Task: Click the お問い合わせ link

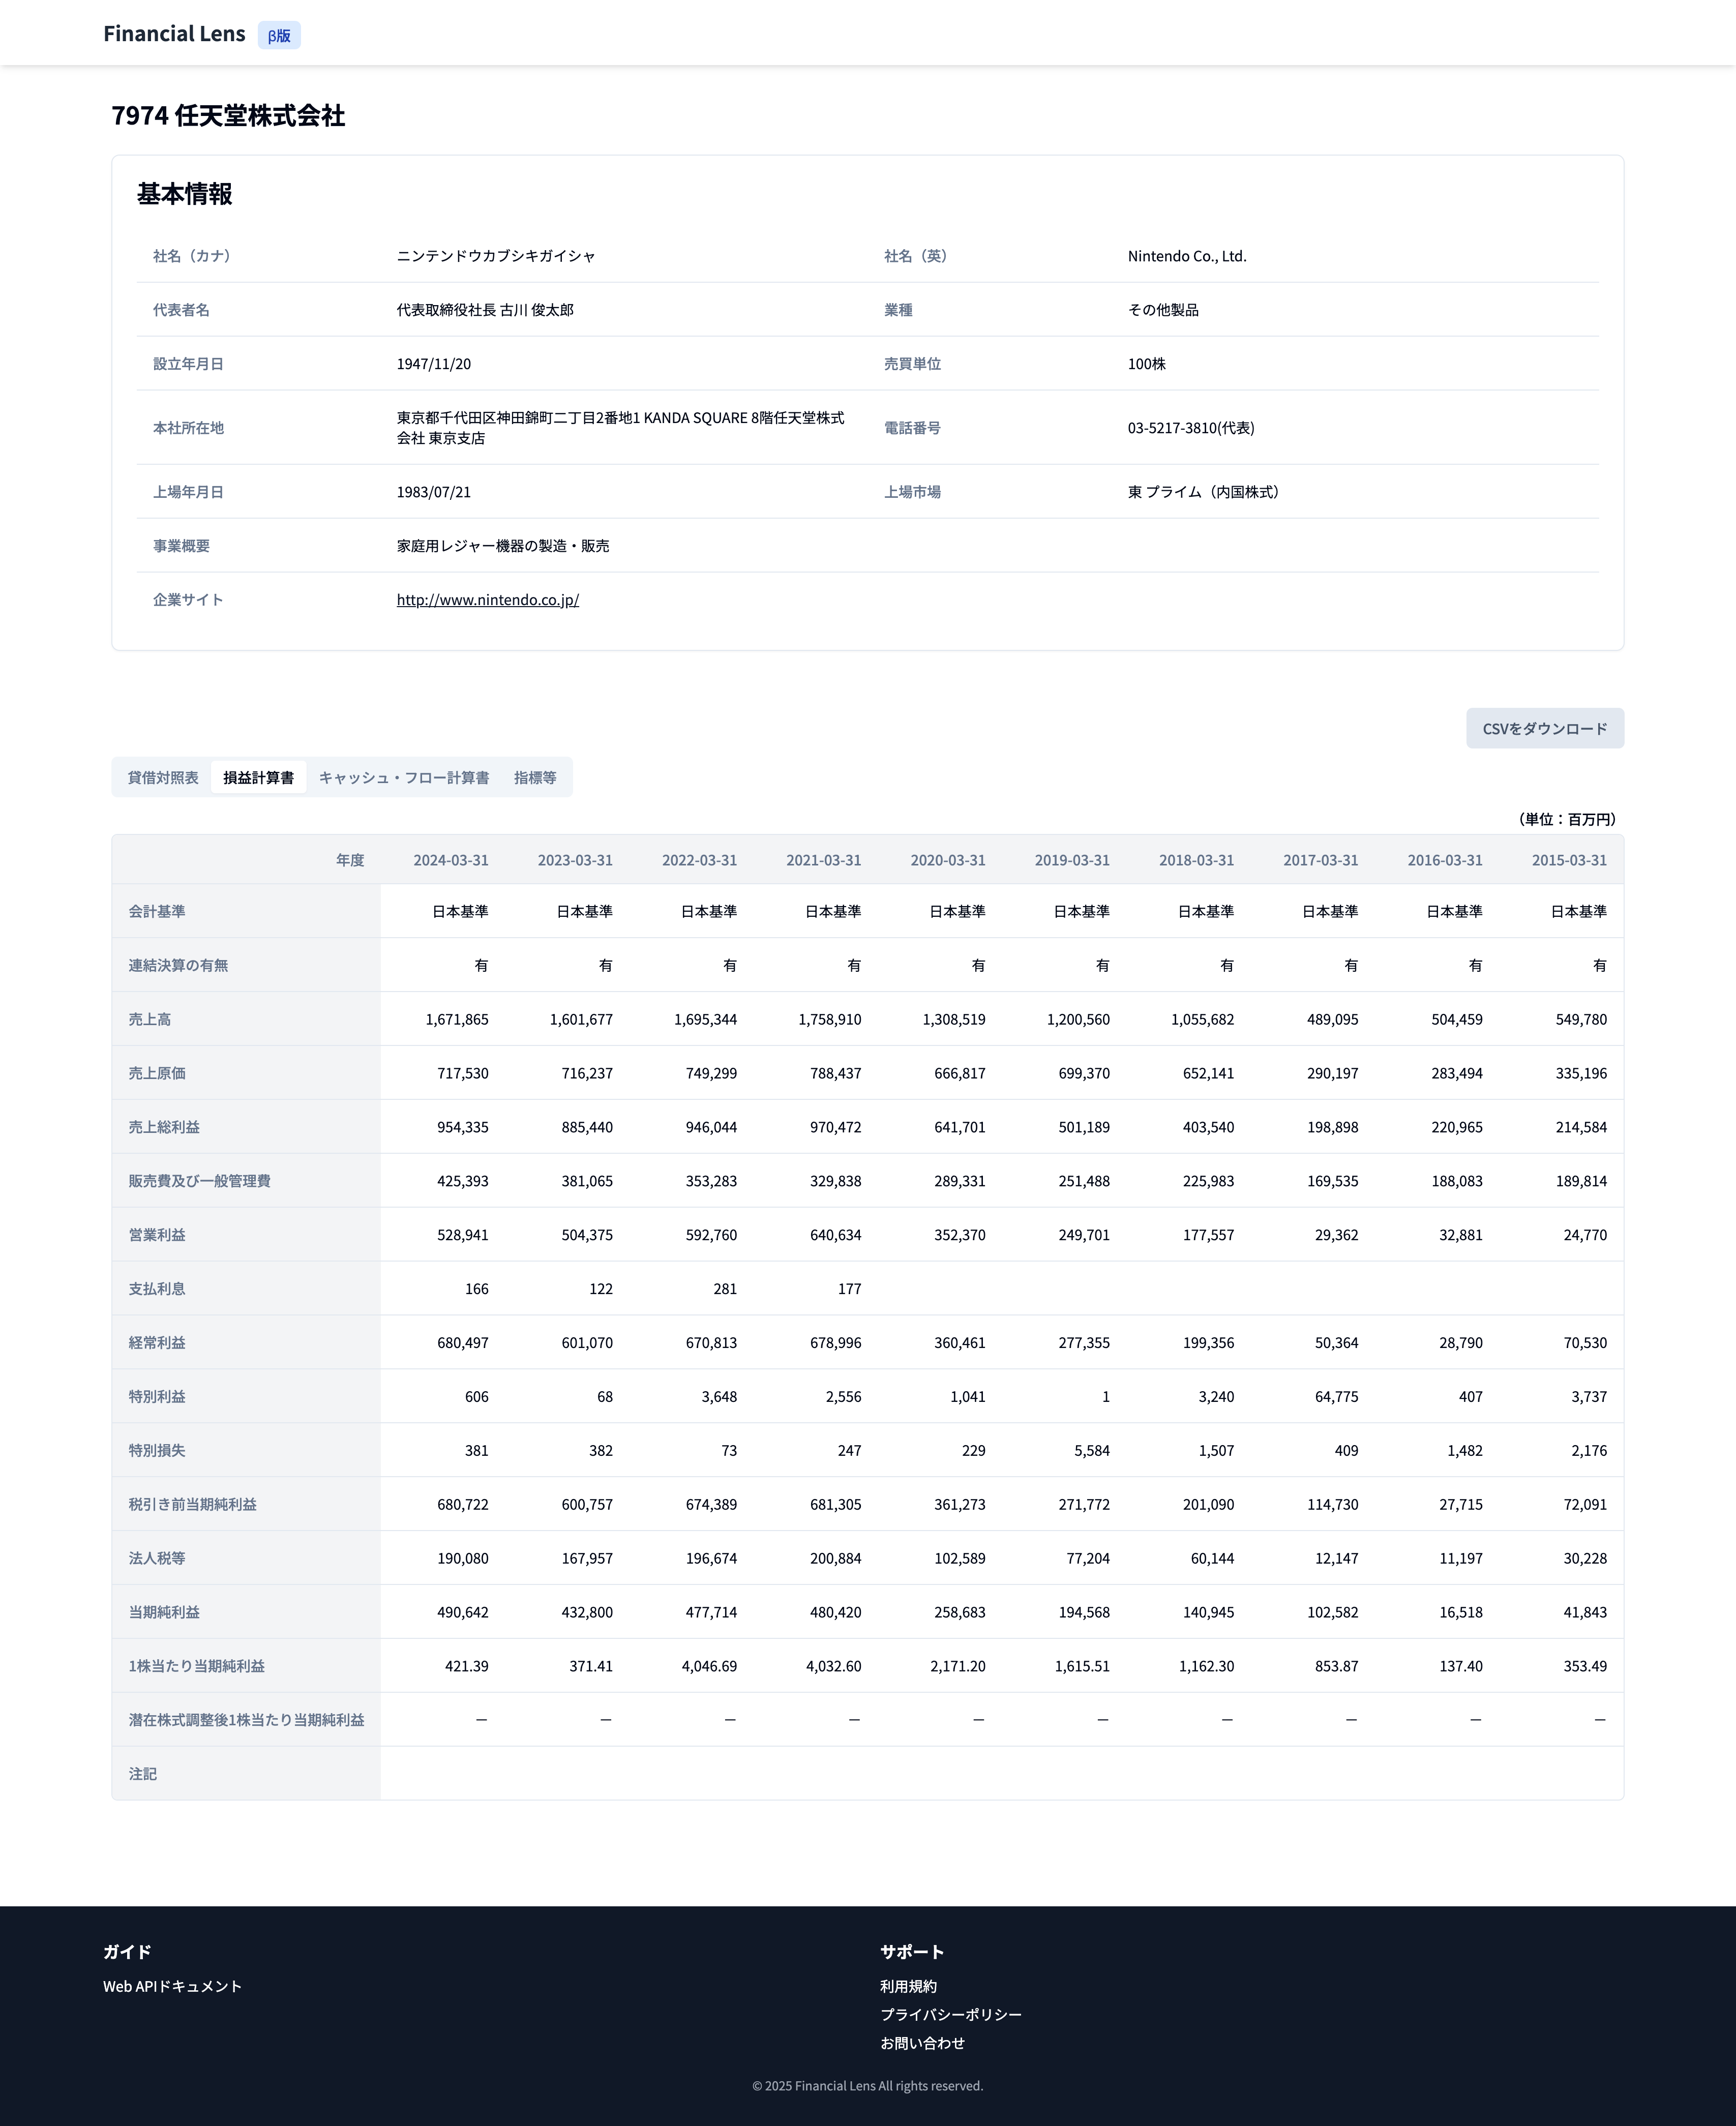Action: coord(922,2043)
